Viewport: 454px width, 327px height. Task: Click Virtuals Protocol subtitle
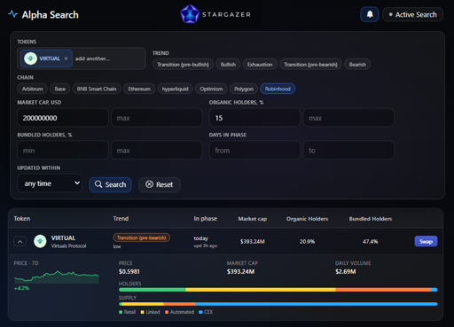click(x=68, y=246)
